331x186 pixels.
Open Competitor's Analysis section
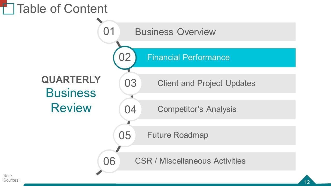197,109
